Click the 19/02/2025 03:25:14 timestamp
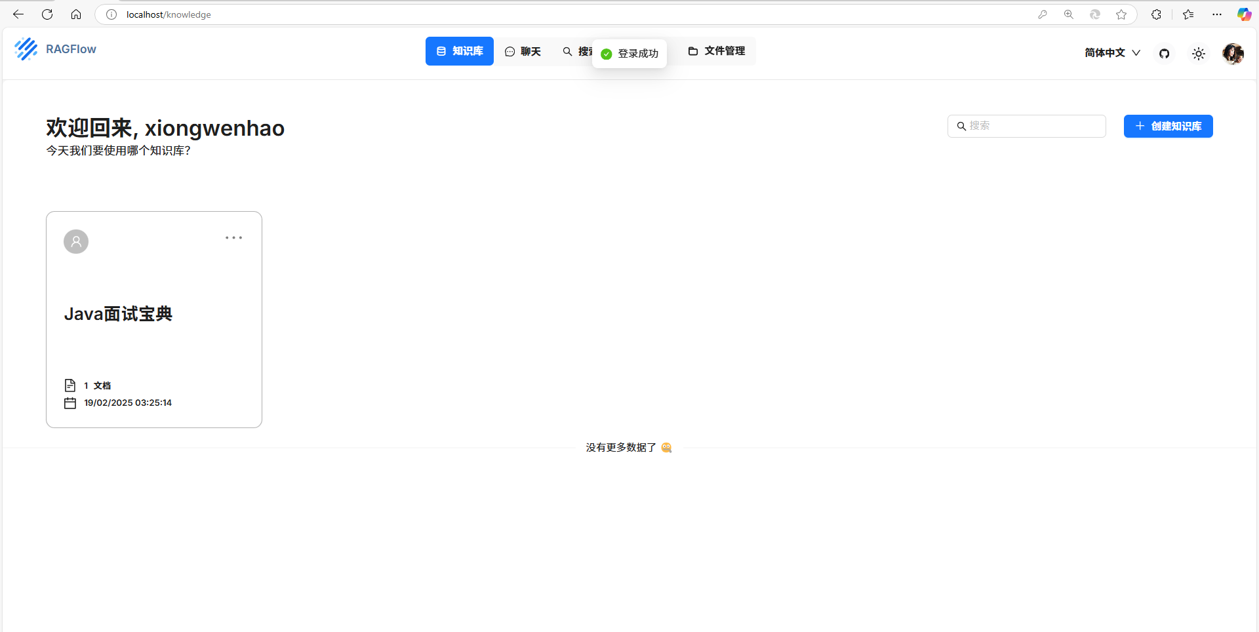The width and height of the screenshot is (1259, 632). (128, 403)
